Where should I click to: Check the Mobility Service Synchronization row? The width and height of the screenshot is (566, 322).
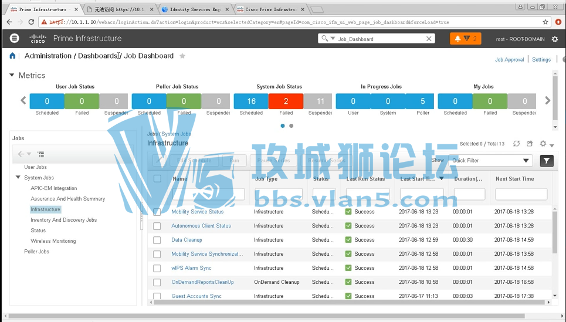(157, 254)
